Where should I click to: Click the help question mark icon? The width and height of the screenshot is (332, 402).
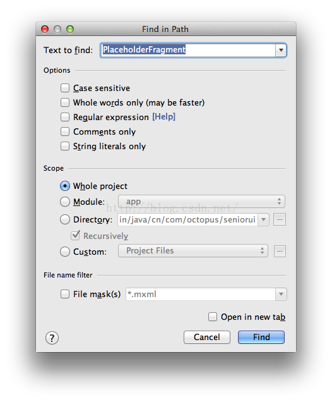pyautogui.click(x=52, y=338)
